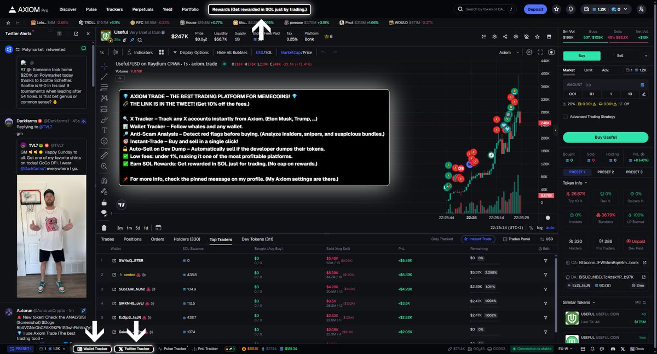
Task: Expand the Display Options dropdown
Action: [x=191, y=53]
